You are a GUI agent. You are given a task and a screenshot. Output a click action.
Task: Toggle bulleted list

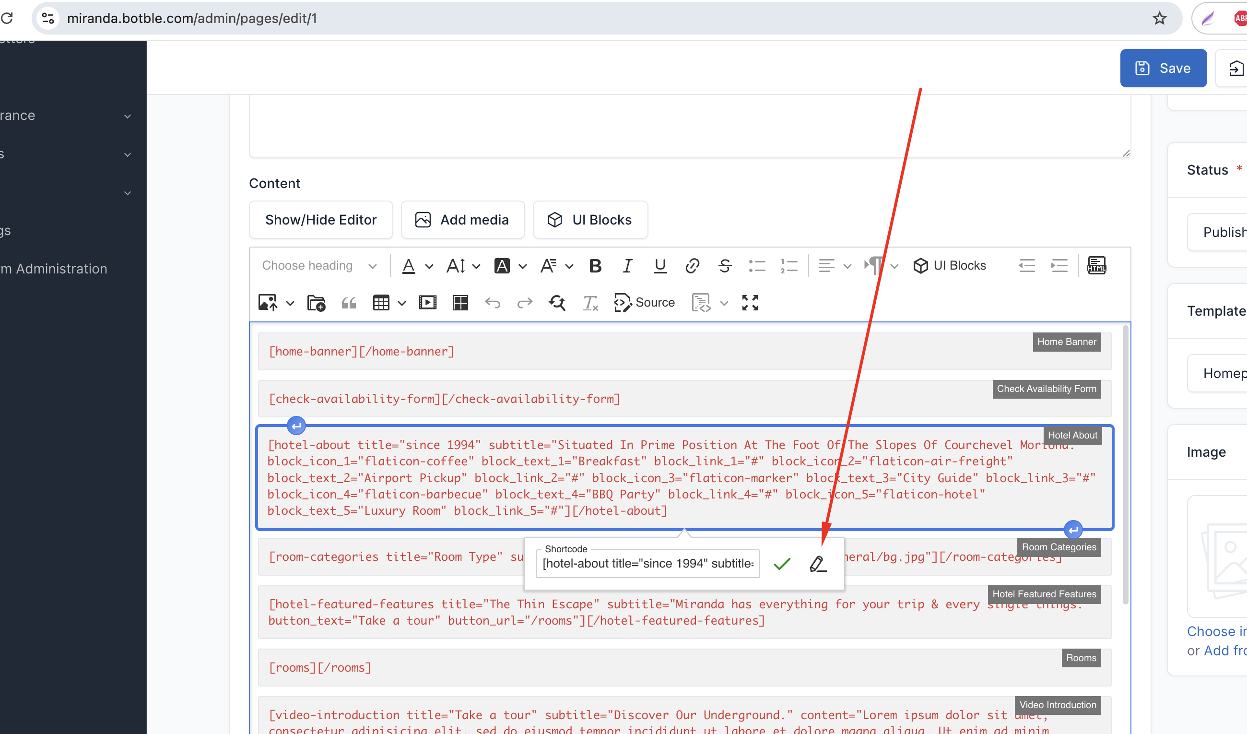[757, 266]
